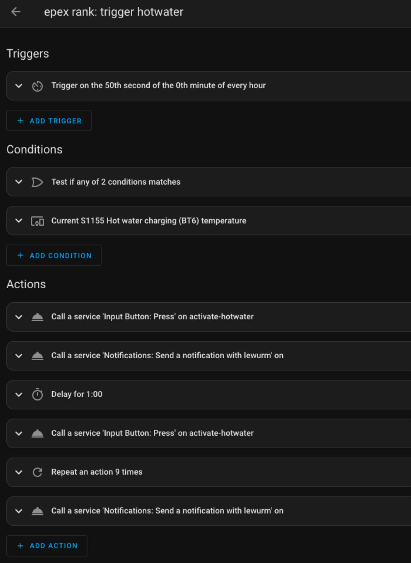411x563 pixels.
Task: Click the device icon on BT6 temperature condition
Action: (37, 221)
